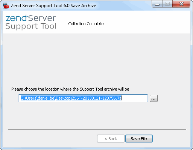Go to previous step with "< Back"
Viewport: 193px width, 150px height.
pos(111,139)
